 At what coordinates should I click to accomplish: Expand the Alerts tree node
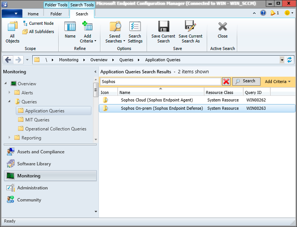click(9, 92)
